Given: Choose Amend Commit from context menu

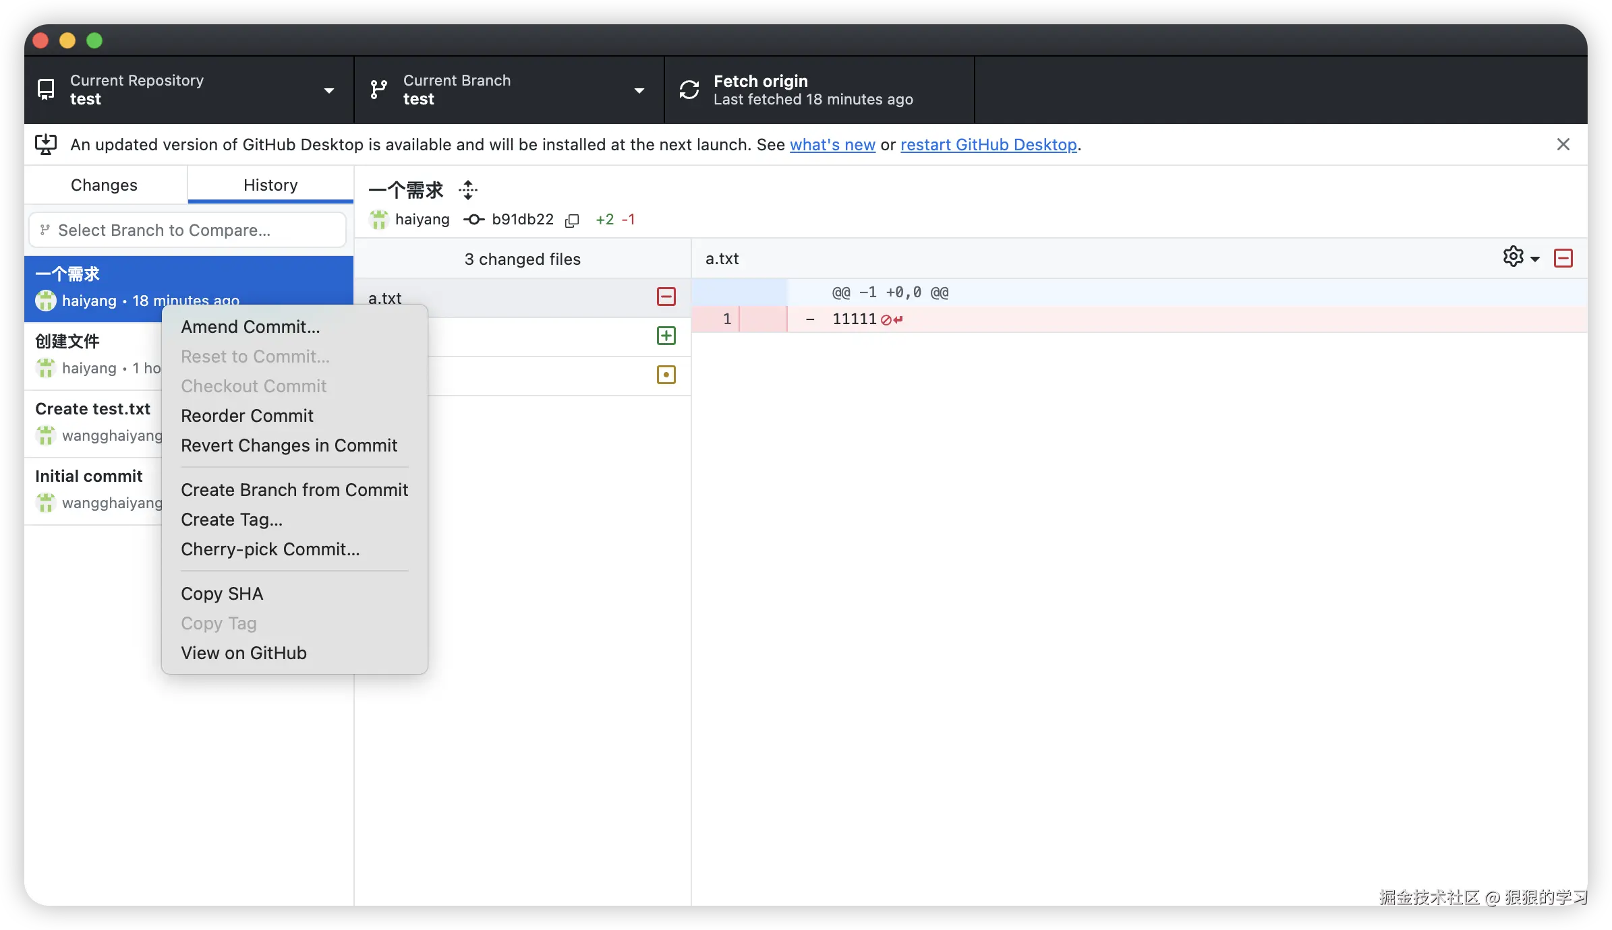Looking at the screenshot, I should (x=250, y=327).
